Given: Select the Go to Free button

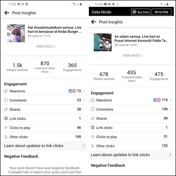Looking at the screenshot, I should [161, 12].
